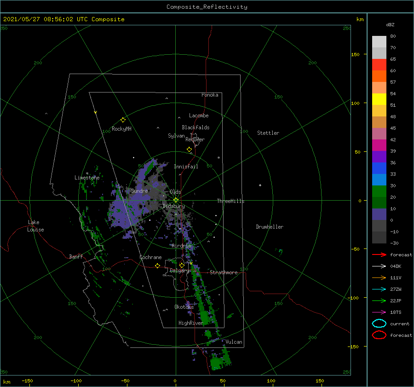The height and width of the screenshot is (387, 414).
Task: Click the cyan 'current' ellipse legend icon
Action: [379, 323]
